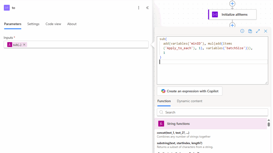This screenshot has height=153, width=273.
Task: Open the About tab
Action: click(x=72, y=24)
